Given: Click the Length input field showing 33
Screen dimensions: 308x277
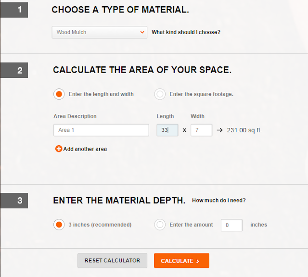Looking at the screenshot, I should [167, 130].
